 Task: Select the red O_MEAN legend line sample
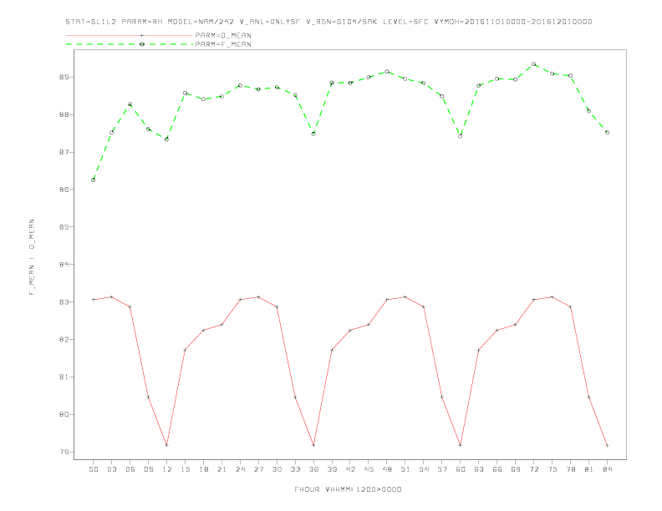pyautogui.click(x=130, y=35)
